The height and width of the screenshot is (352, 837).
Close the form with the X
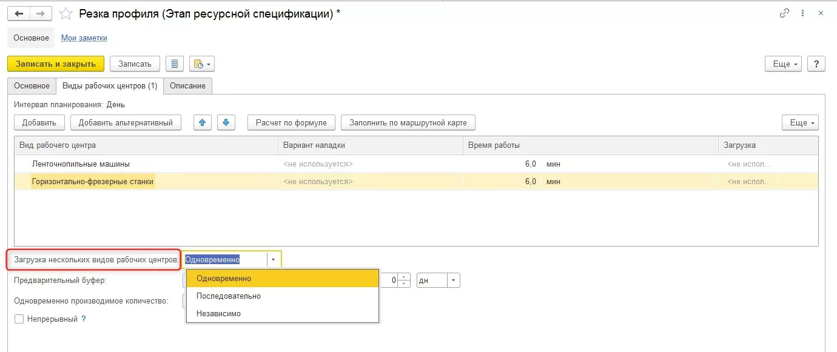pos(821,13)
